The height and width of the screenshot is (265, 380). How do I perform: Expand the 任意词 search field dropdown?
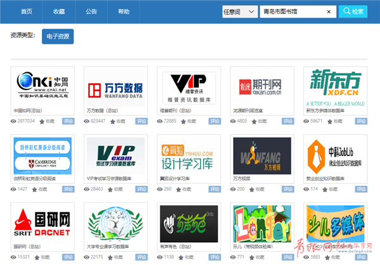click(x=239, y=11)
